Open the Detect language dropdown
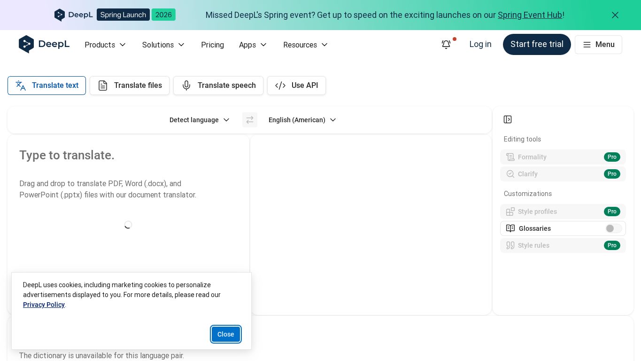The height and width of the screenshot is (361, 641). pyautogui.click(x=200, y=120)
